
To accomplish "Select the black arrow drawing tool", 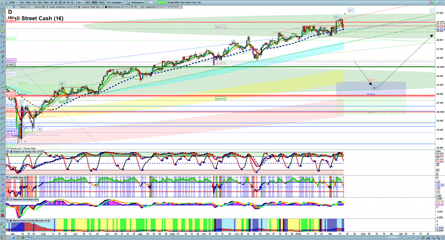I will tap(3, 57).
